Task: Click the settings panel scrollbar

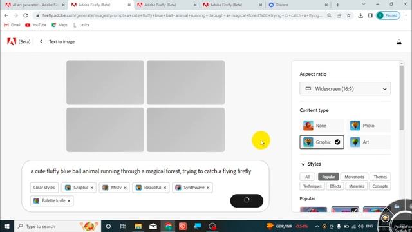Action: point(401,97)
